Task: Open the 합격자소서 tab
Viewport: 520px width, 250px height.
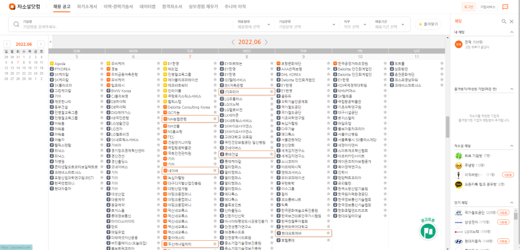Action: click(172, 6)
